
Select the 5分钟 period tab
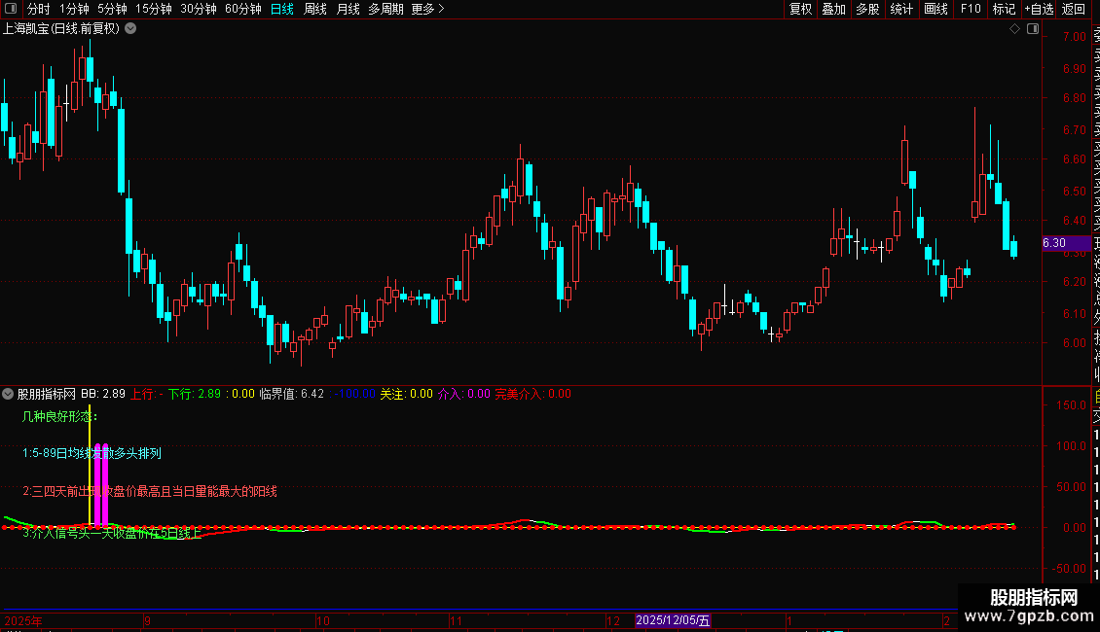112,9
